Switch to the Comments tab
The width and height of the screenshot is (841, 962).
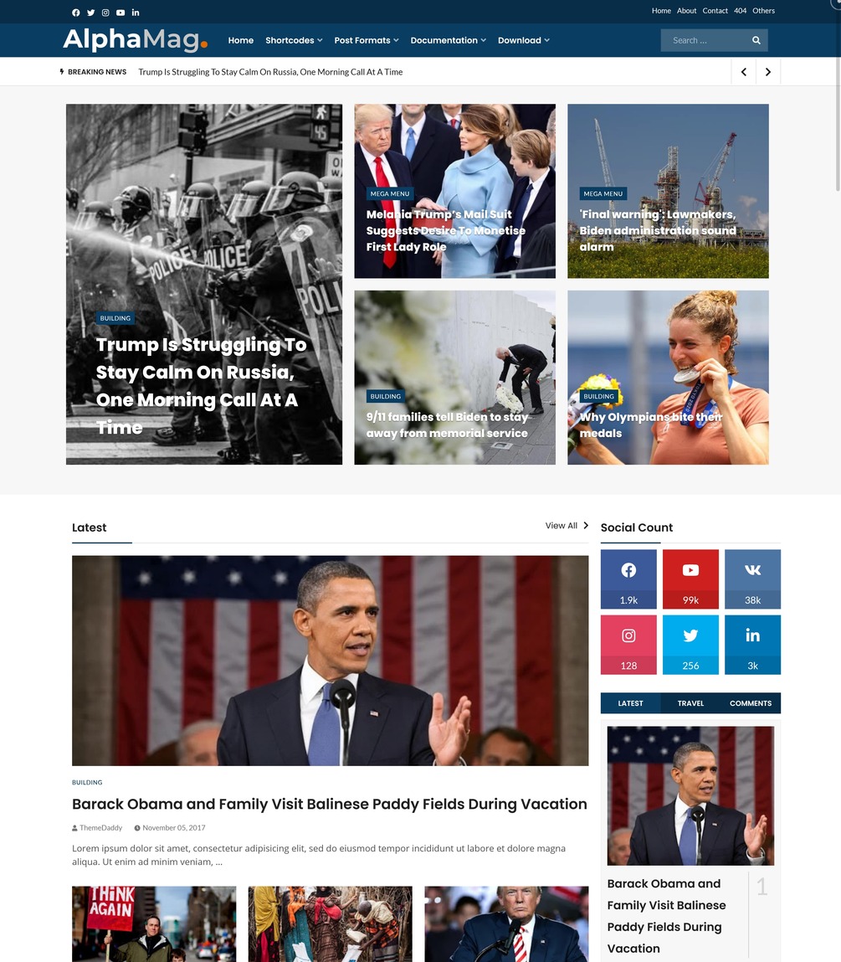pyautogui.click(x=751, y=703)
